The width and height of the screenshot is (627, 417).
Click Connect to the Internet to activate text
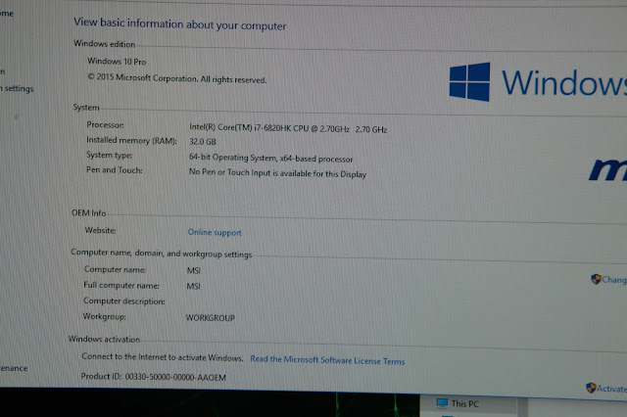point(163,357)
